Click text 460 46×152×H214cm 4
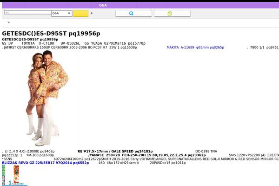 pos(119,163)
